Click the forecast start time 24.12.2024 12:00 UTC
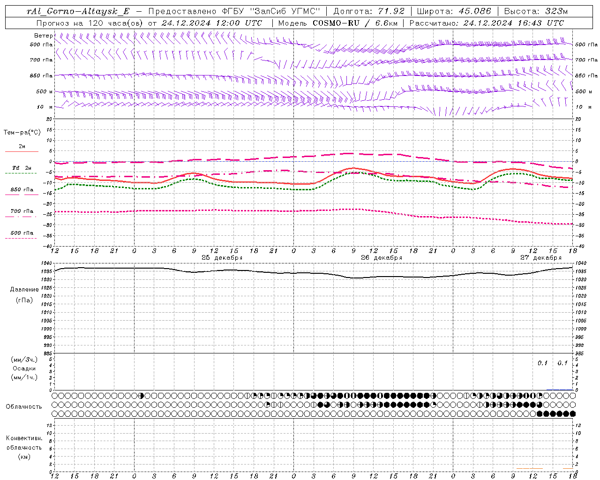This screenshot has height=480, width=600. [x=212, y=23]
